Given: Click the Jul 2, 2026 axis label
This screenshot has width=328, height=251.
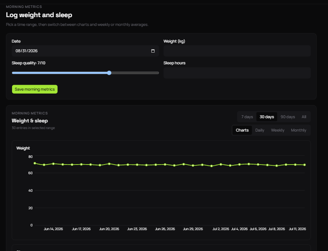Looking at the screenshot, I should point(221,229).
